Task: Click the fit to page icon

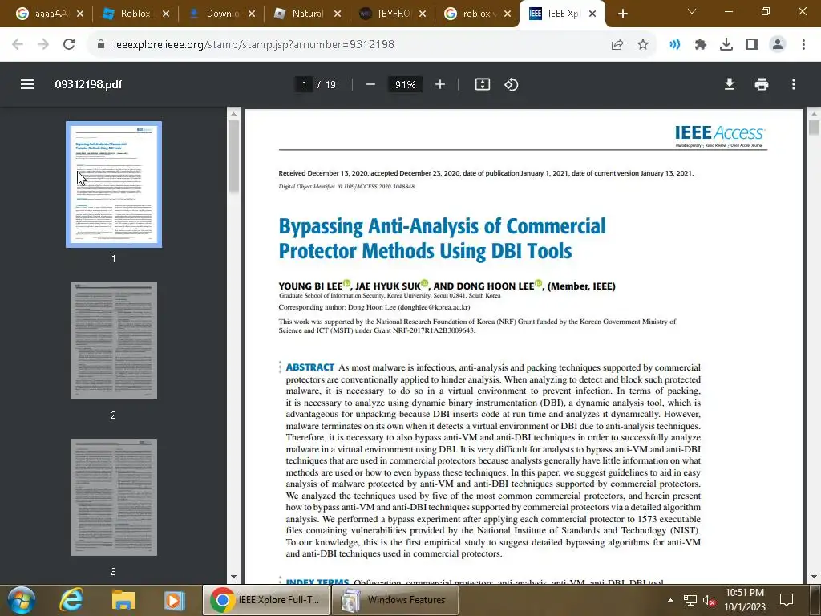Action: click(x=482, y=84)
